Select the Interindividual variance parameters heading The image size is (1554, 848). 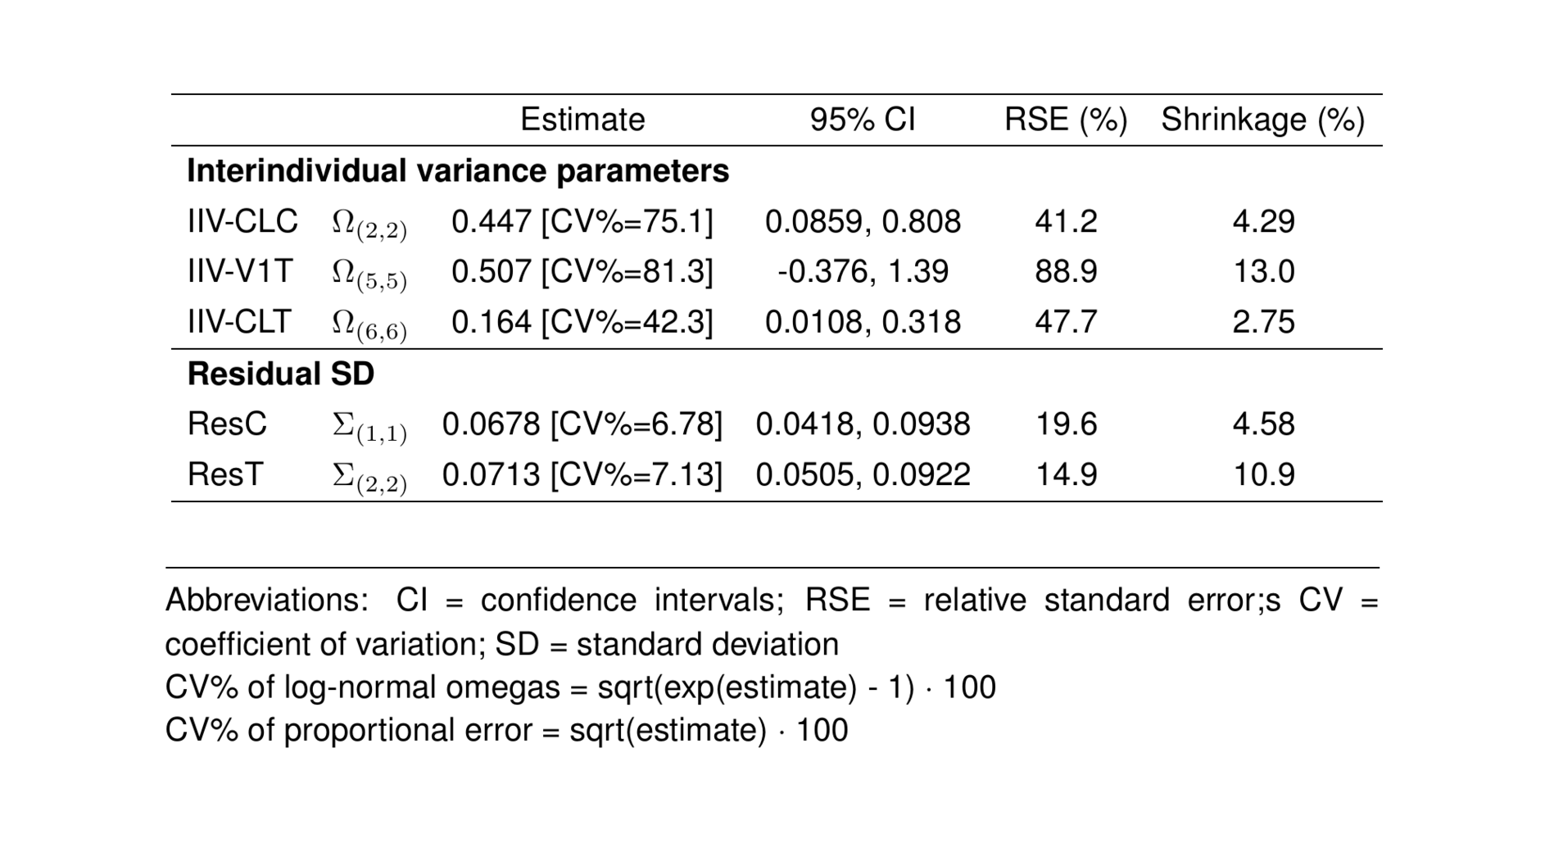[458, 171]
